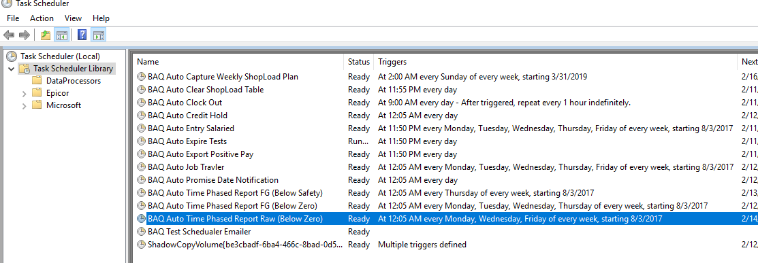
Task: Click the 'Run...' status of Expire Tests
Action: (358, 141)
